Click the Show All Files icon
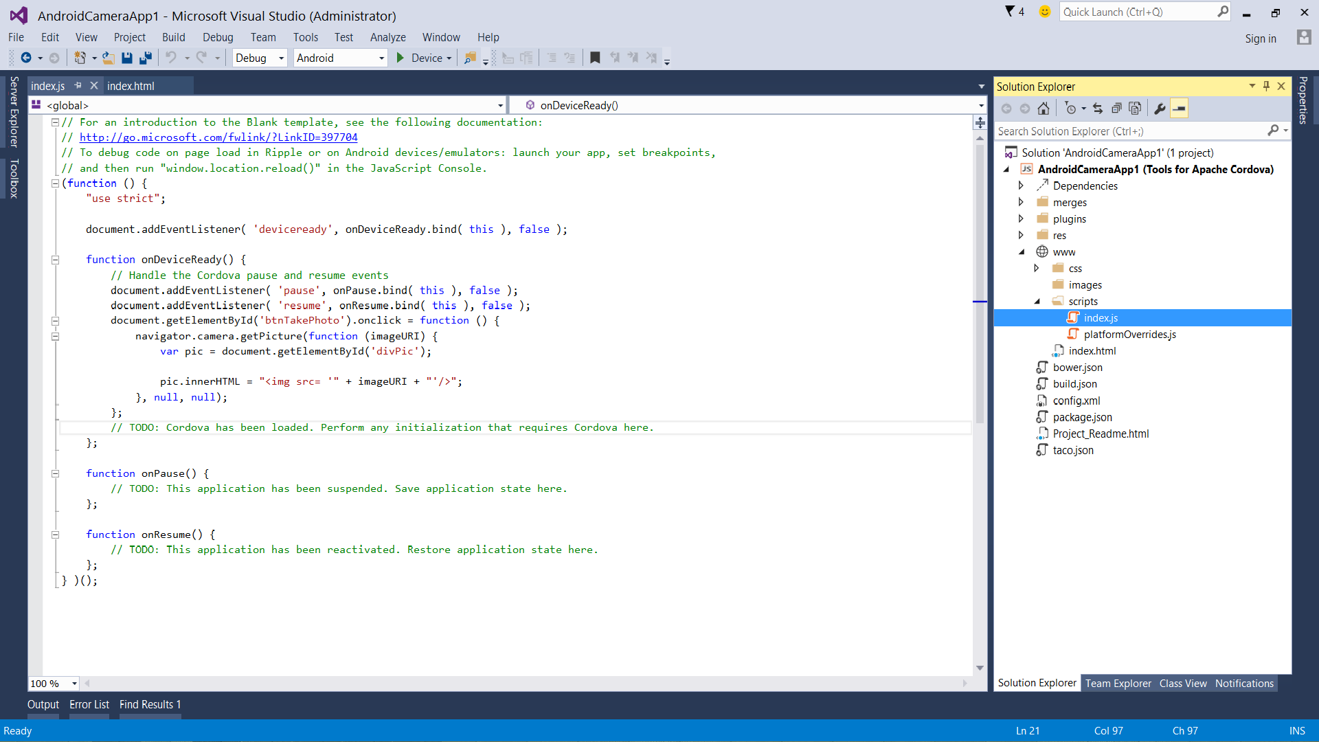Image resolution: width=1319 pixels, height=742 pixels. [x=1135, y=108]
